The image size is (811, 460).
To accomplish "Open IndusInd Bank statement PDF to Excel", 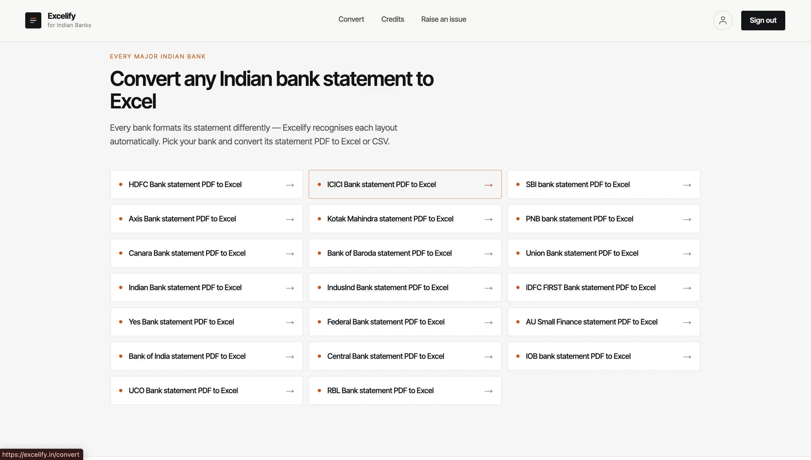I will [x=405, y=287].
